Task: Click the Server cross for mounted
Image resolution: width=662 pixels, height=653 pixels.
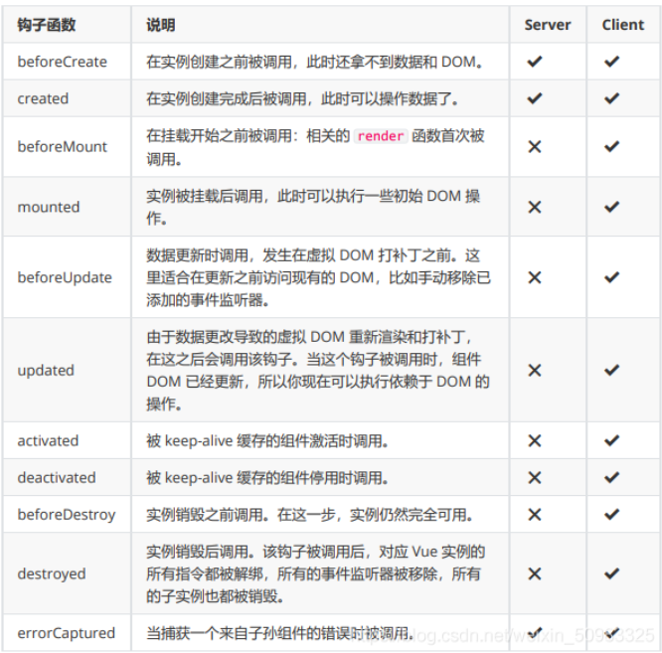Action: point(535,207)
